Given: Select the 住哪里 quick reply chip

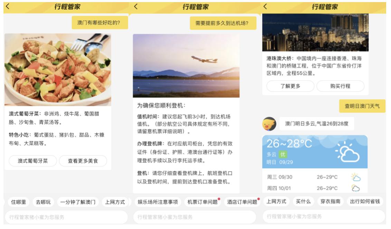Looking at the screenshot, I should tap(18, 202).
